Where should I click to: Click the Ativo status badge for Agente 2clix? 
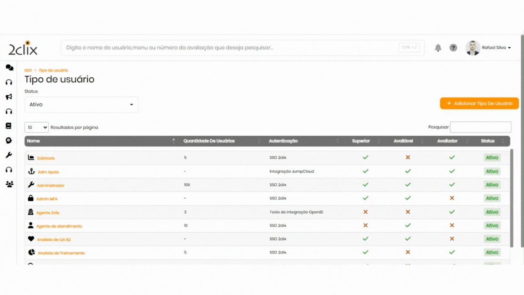click(492, 212)
